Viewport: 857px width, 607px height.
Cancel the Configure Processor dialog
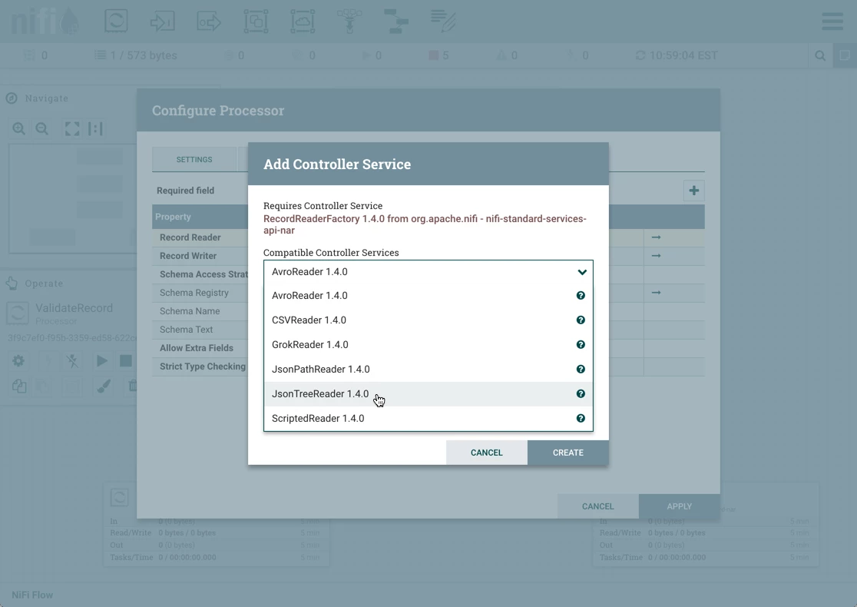tap(598, 506)
